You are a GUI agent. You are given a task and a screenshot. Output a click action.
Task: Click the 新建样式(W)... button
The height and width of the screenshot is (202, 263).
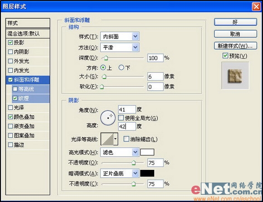235,46
